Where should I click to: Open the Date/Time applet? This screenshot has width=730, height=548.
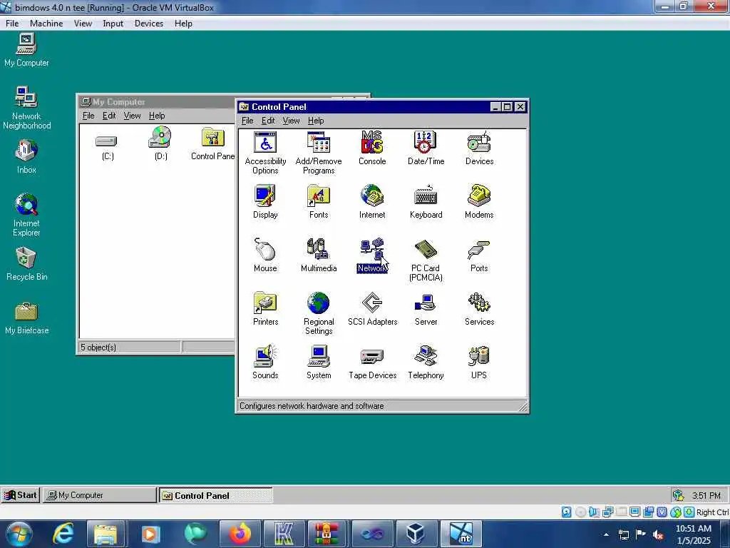(x=426, y=148)
